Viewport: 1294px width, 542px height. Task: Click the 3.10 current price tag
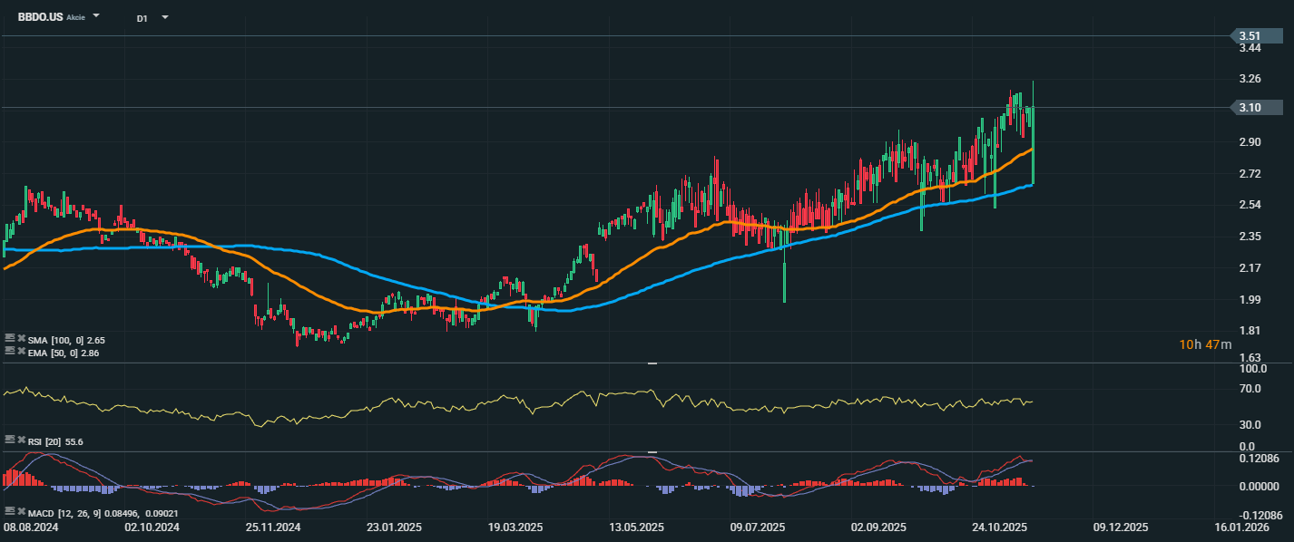(1249, 108)
